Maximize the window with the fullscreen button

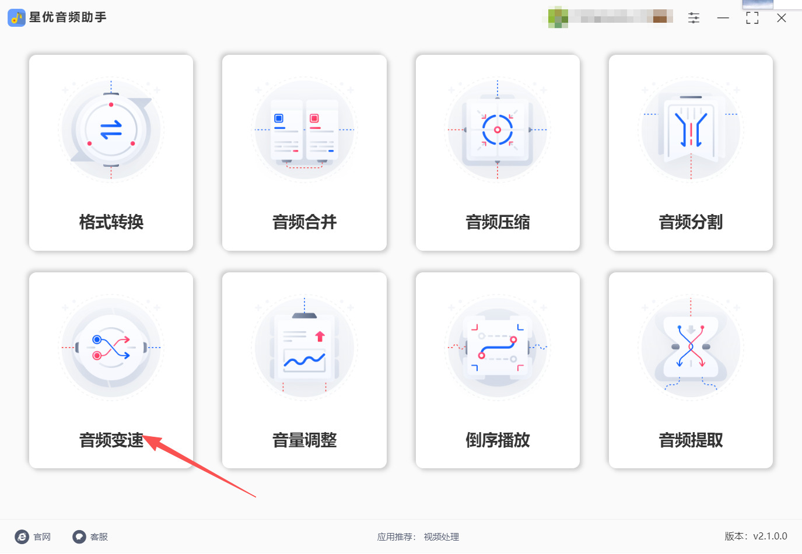click(x=752, y=18)
